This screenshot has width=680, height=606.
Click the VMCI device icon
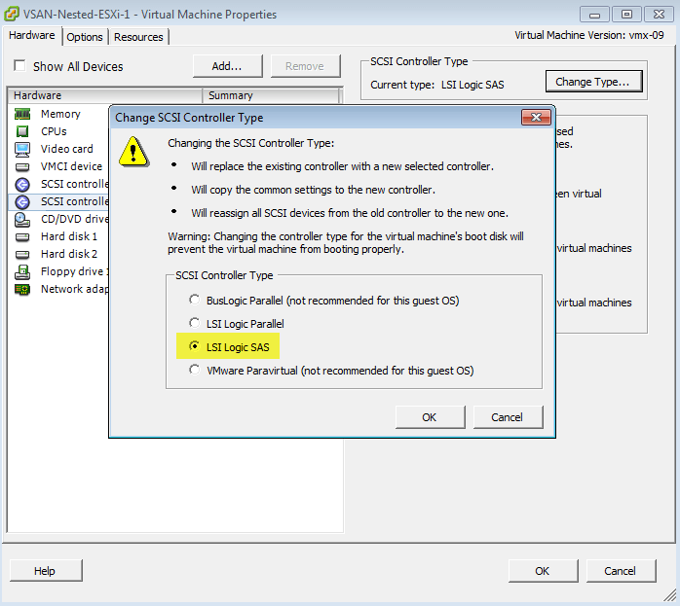22,166
